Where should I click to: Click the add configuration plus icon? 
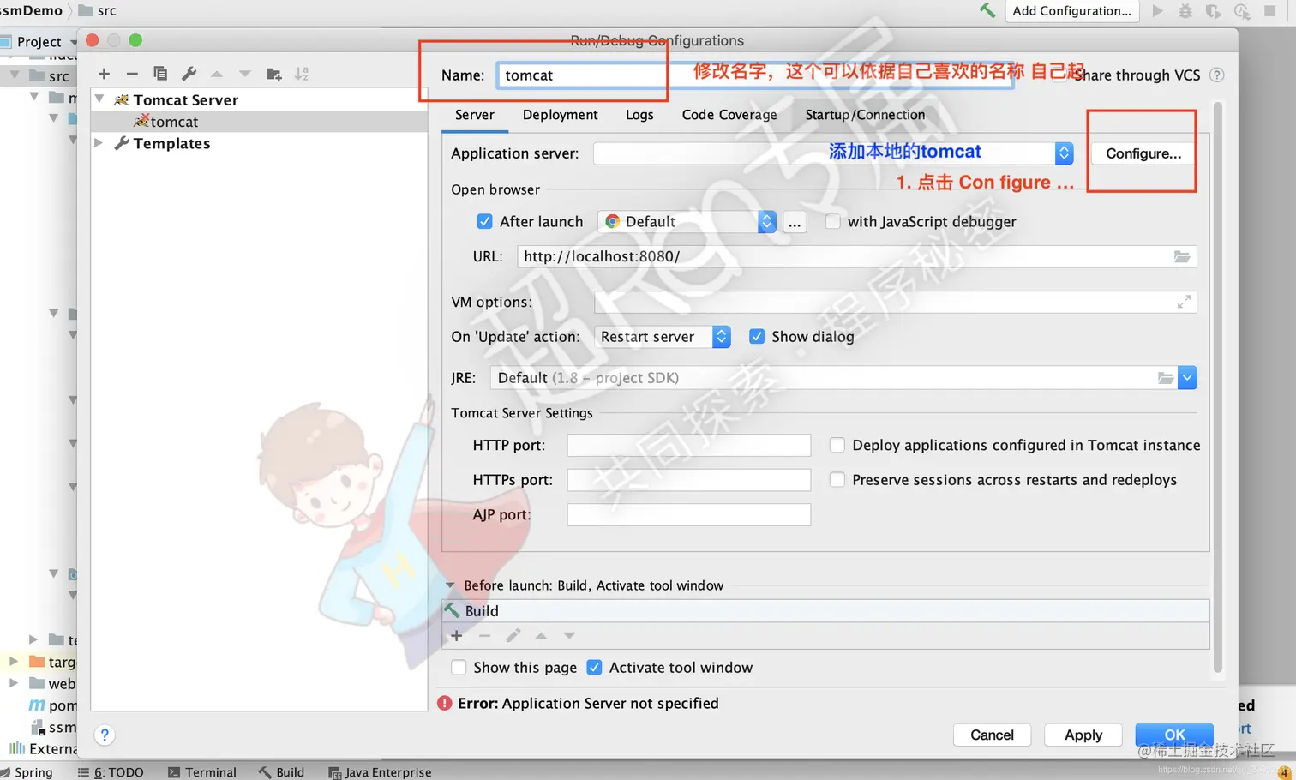point(104,74)
